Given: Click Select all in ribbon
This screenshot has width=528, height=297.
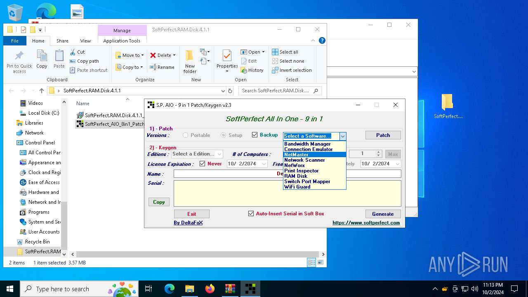Looking at the screenshot, I should (285, 52).
